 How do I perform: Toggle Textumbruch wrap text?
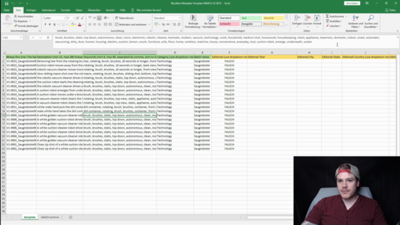pyautogui.click(x=124, y=18)
